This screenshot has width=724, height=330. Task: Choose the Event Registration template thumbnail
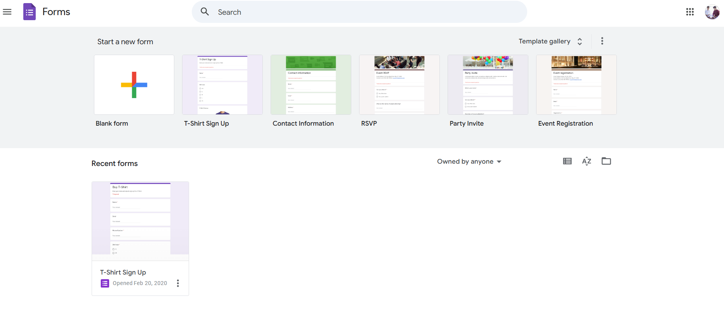click(576, 85)
